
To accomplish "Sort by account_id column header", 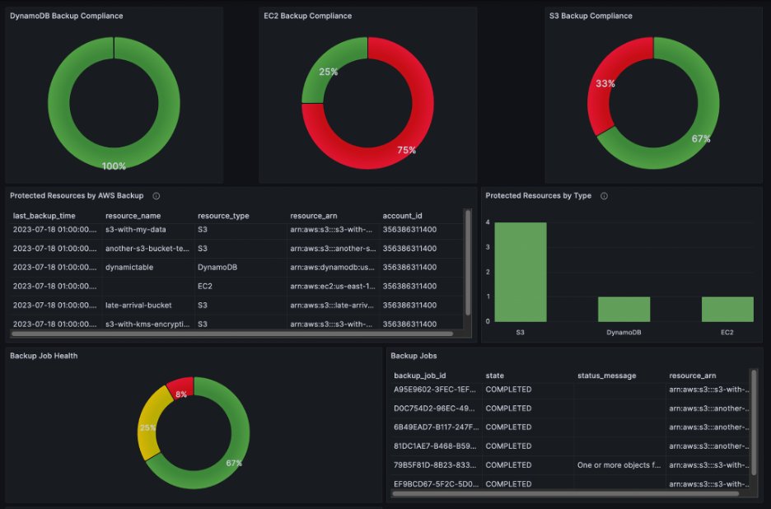I will [402, 216].
